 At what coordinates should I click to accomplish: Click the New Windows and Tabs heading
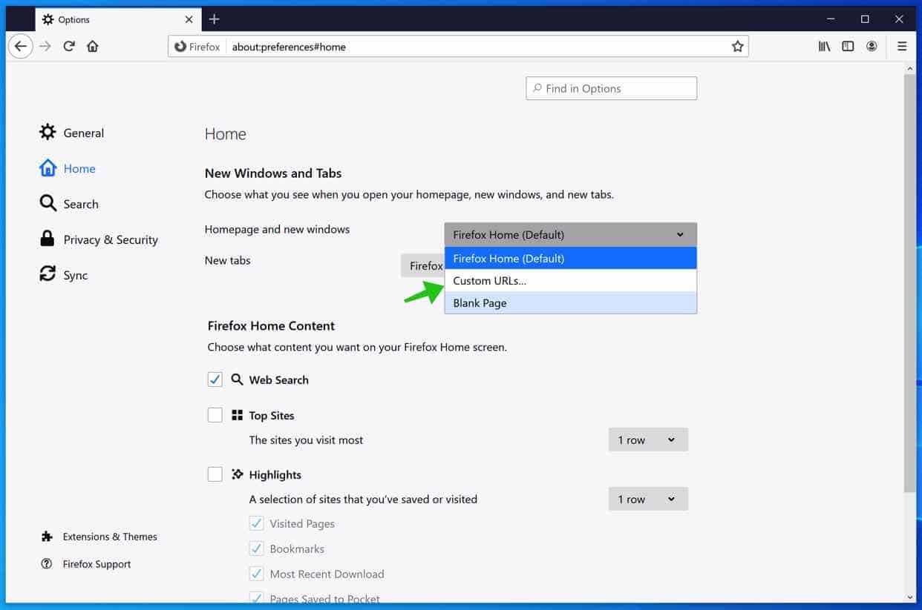point(273,173)
